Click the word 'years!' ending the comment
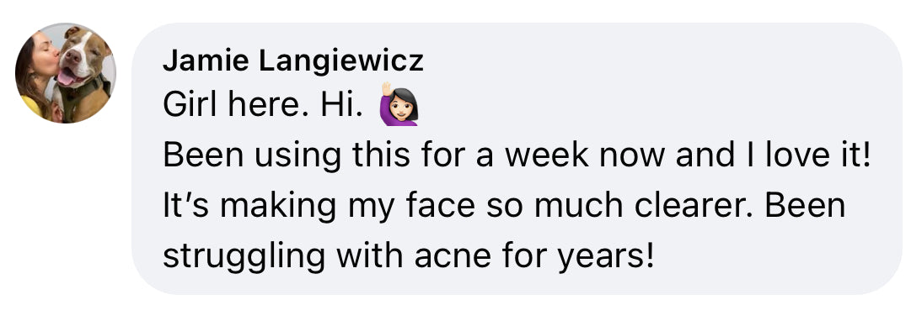 [606, 256]
